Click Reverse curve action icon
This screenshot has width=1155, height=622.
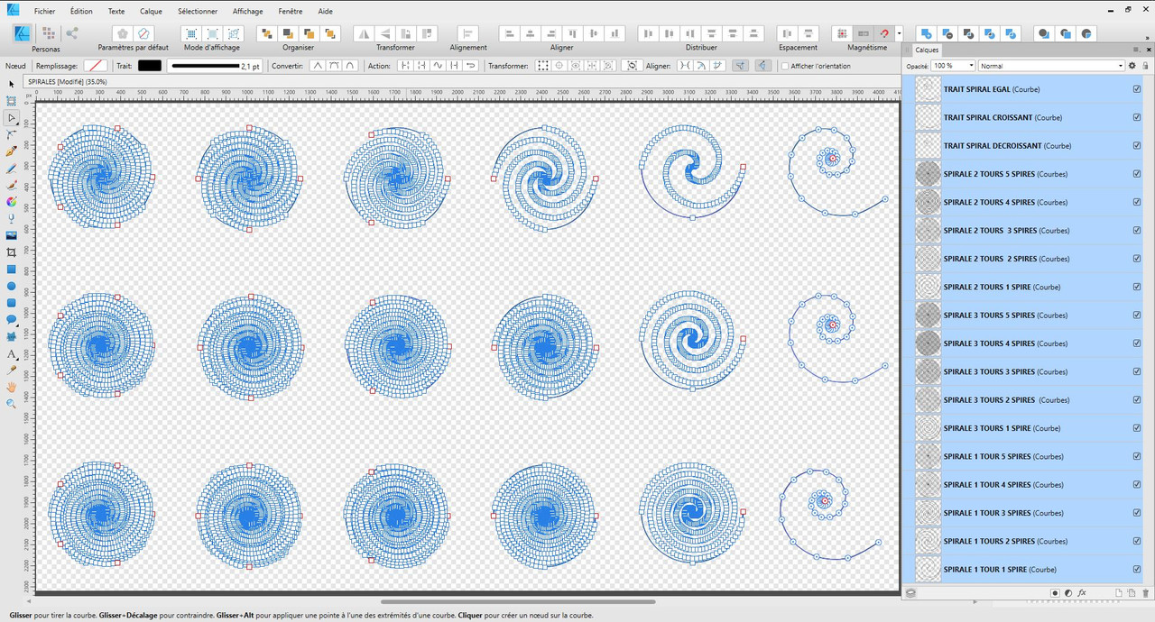pos(471,66)
